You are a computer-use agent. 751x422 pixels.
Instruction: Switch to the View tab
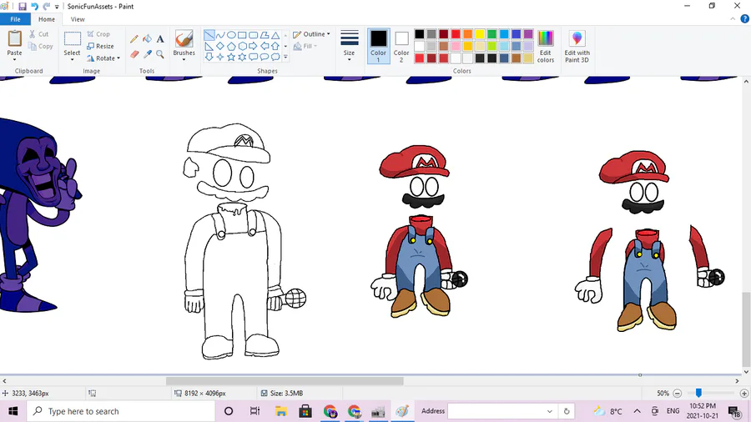pyautogui.click(x=78, y=19)
